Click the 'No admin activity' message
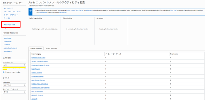This screenshot has width=205, height=100. 77,29
